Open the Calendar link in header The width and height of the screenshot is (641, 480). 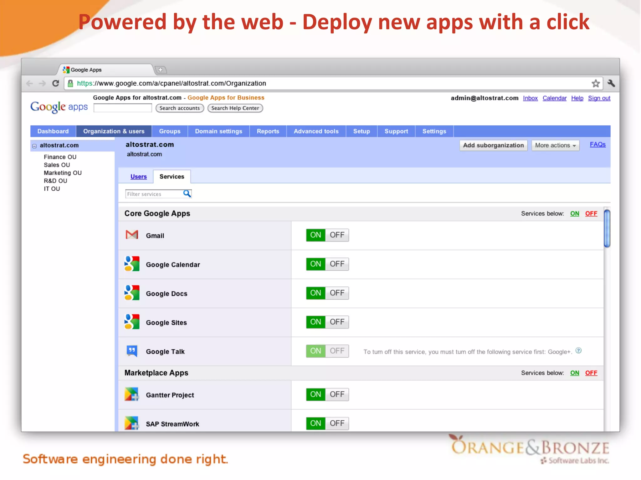pos(554,98)
